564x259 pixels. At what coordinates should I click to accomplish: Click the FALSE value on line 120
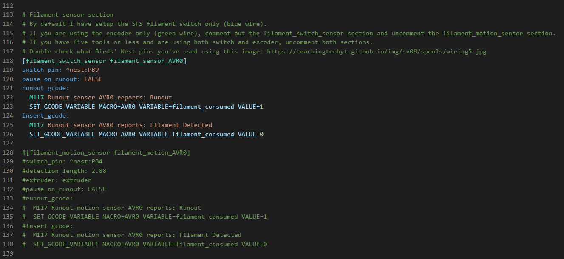coord(93,79)
